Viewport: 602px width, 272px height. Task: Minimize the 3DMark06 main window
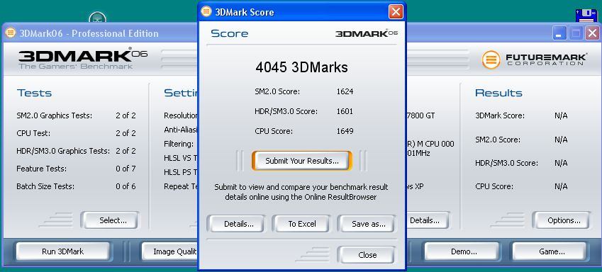559,33
